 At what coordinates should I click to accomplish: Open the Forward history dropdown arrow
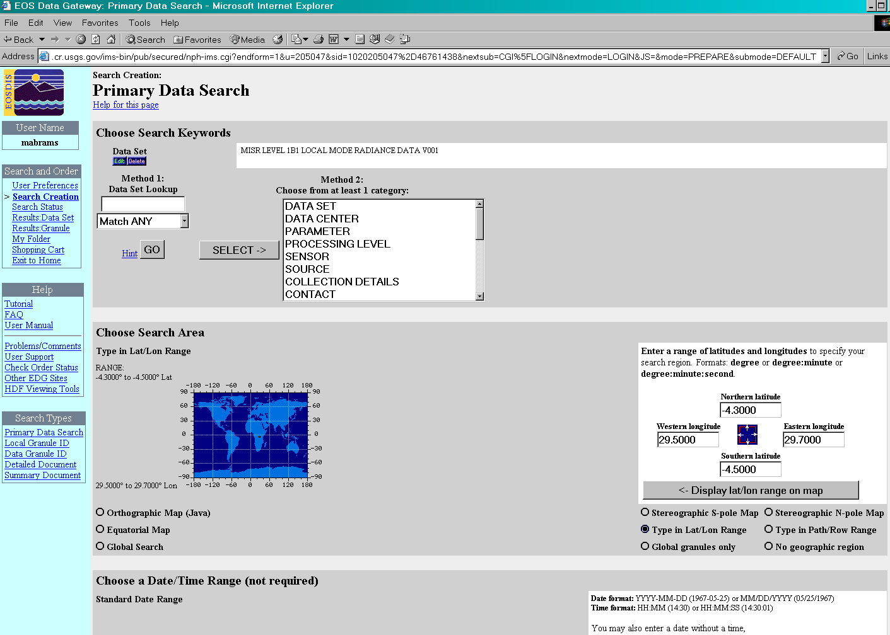(x=67, y=39)
